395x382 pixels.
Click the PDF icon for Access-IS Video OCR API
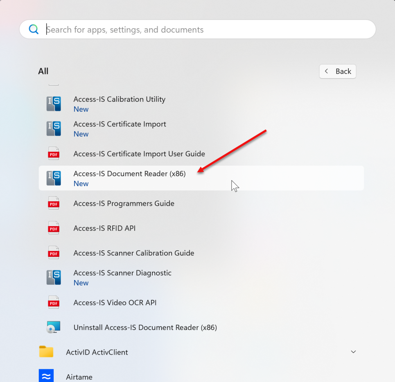54,302
